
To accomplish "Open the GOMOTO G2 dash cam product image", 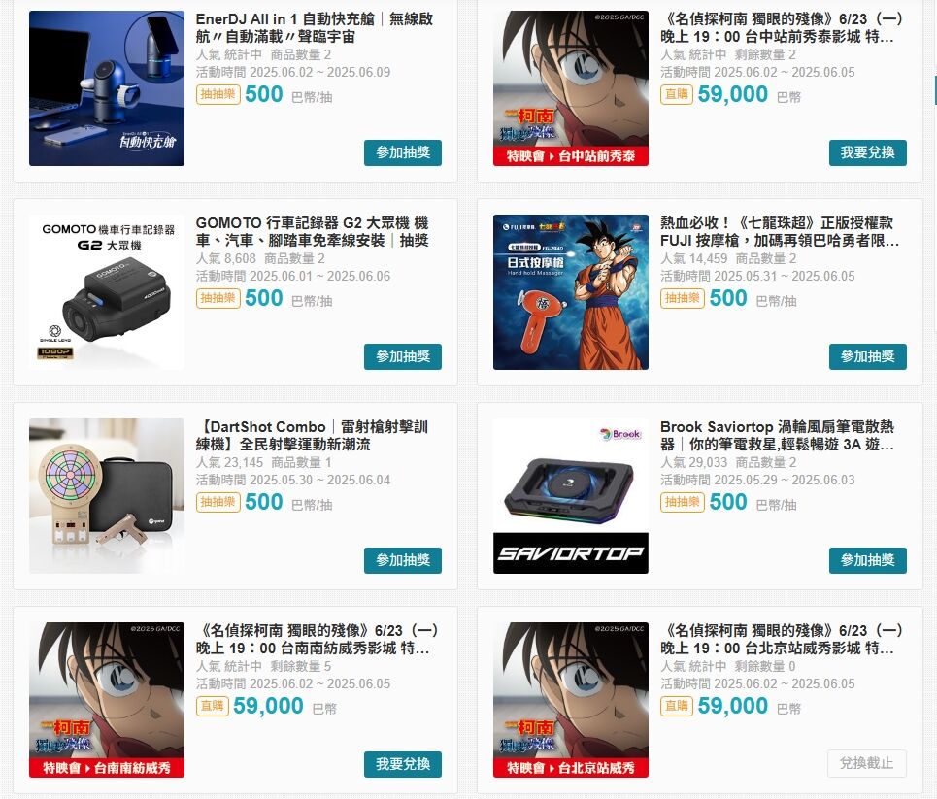I will pyautogui.click(x=107, y=292).
